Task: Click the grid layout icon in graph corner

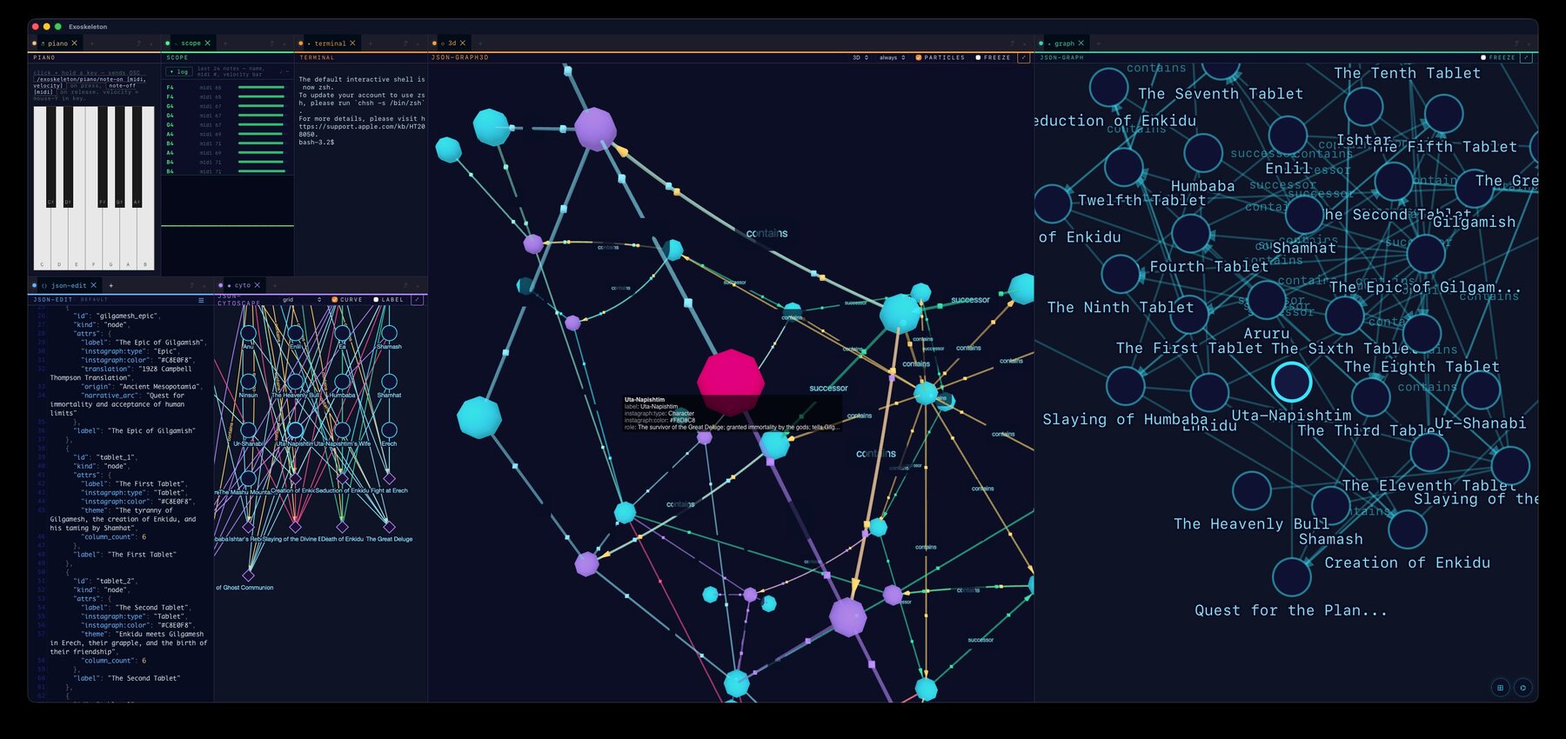Action: [1500, 688]
